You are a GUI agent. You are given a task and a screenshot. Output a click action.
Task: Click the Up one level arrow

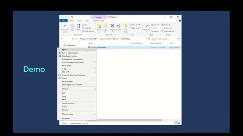point(73,39)
